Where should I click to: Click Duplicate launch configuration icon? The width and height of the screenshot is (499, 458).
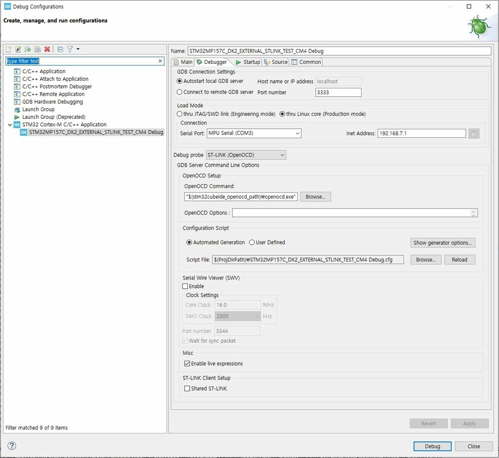pos(37,49)
